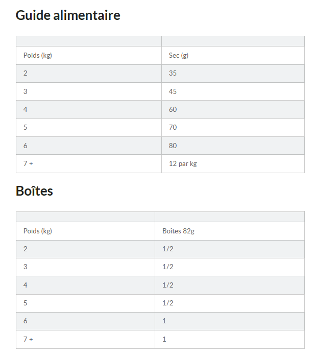Click the 1 value for weight 6
The width and height of the screenshot is (314, 357).
164,321
